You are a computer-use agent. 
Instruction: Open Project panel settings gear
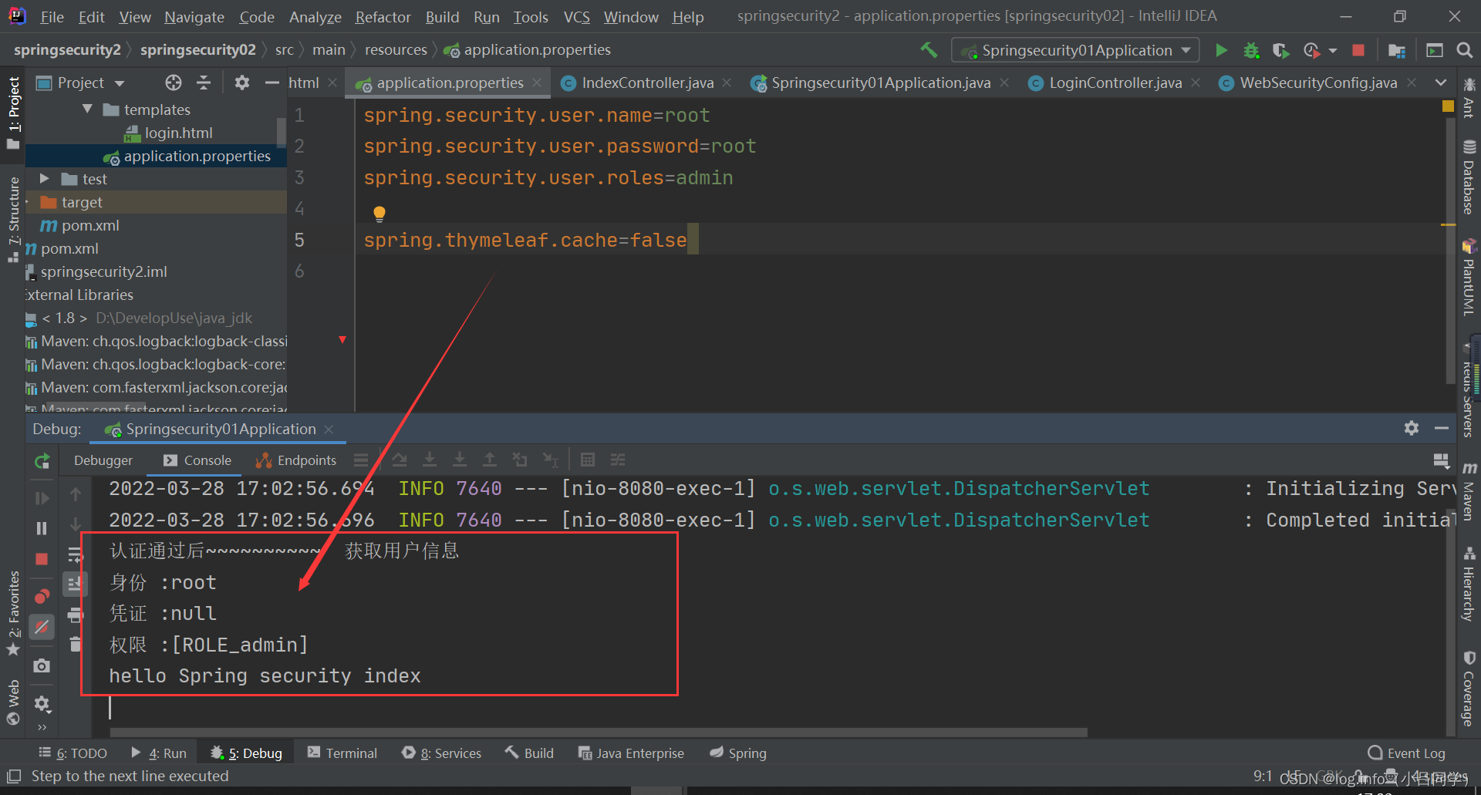point(242,83)
